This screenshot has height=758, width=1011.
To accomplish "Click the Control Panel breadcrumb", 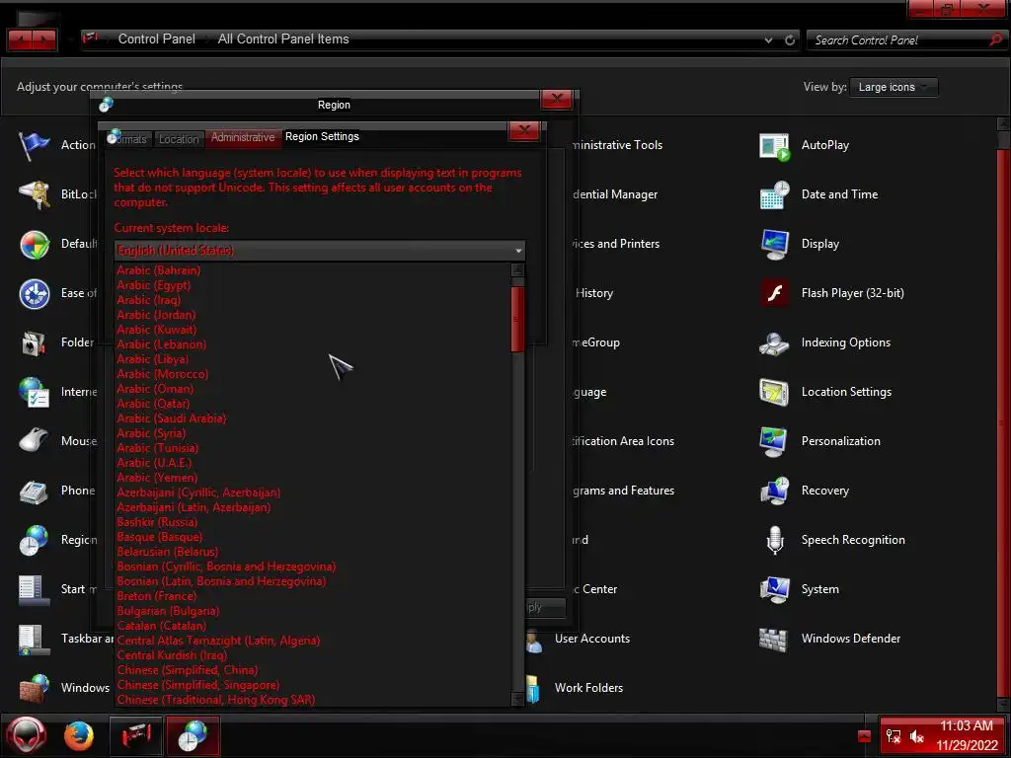I will pyautogui.click(x=157, y=39).
